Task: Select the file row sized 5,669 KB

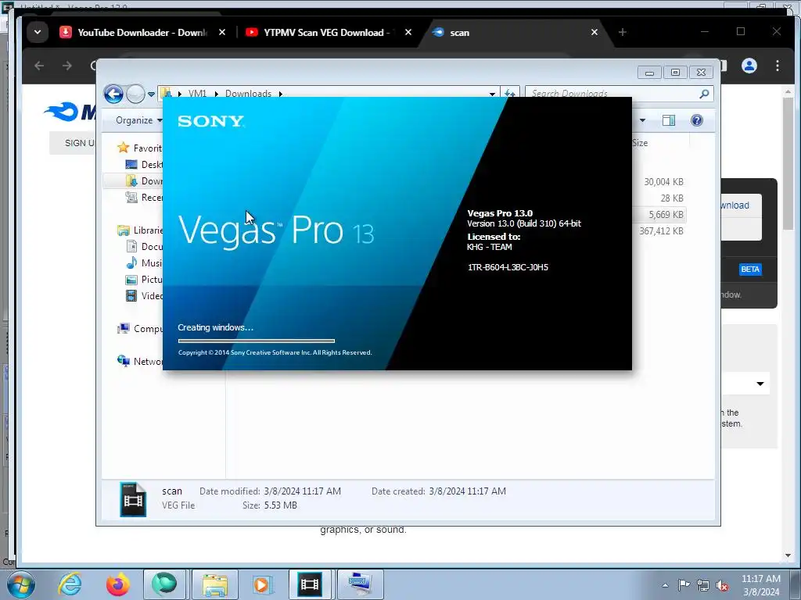Action: click(659, 214)
